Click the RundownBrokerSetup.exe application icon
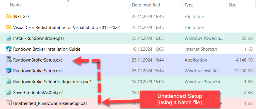 click(x=8, y=60)
